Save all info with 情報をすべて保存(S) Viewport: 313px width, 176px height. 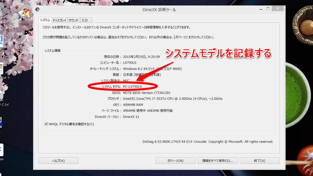click(x=218, y=160)
